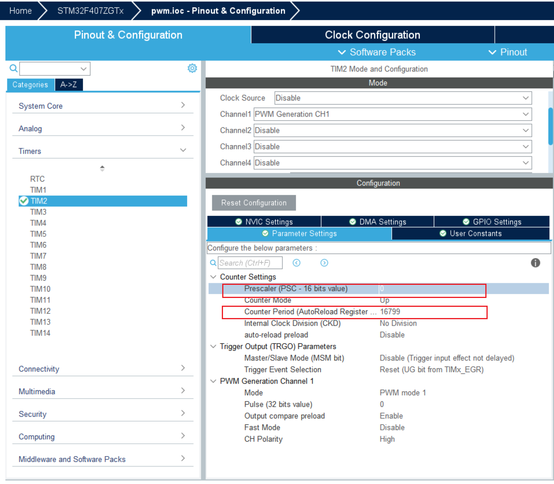This screenshot has width=554, height=484.
Task: Open the DMA Settings tab
Action: click(378, 222)
